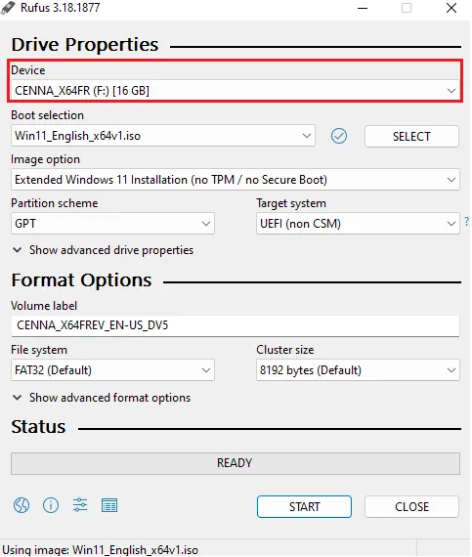Open the Partition scheme GPT dropdown
The width and height of the screenshot is (472, 557).
point(112,224)
